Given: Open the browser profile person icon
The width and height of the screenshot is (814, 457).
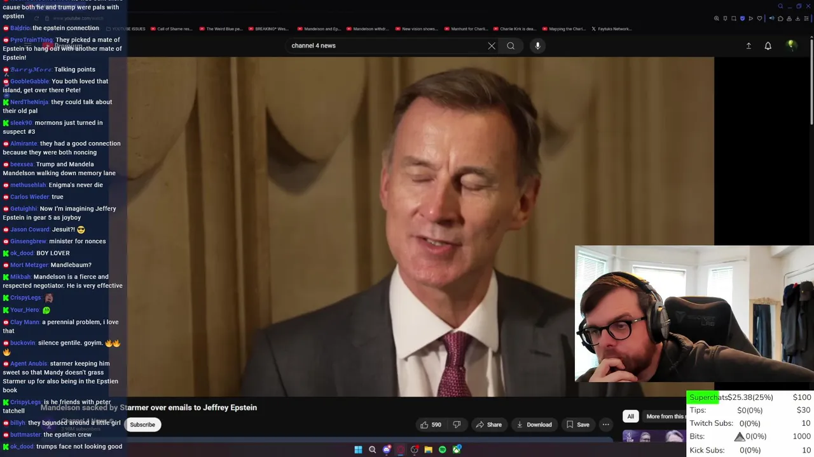Looking at the screenshot, I should 789,18.
